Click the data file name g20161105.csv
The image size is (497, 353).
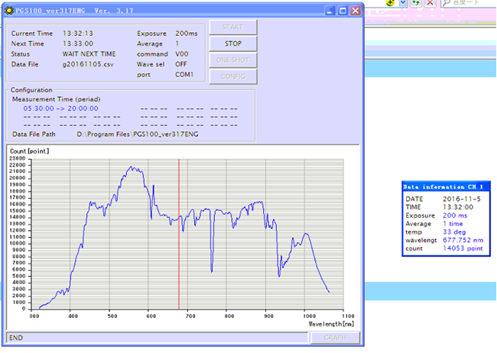[88, 64]
